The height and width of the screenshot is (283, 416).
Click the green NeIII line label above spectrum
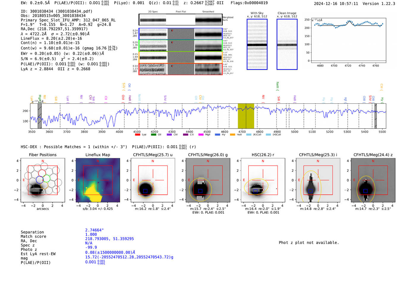click(278, 86)
